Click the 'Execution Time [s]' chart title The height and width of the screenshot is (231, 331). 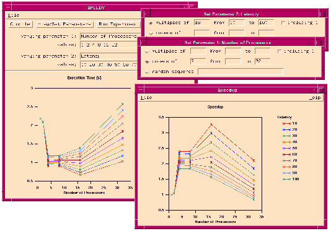click(x=84, y=78)
